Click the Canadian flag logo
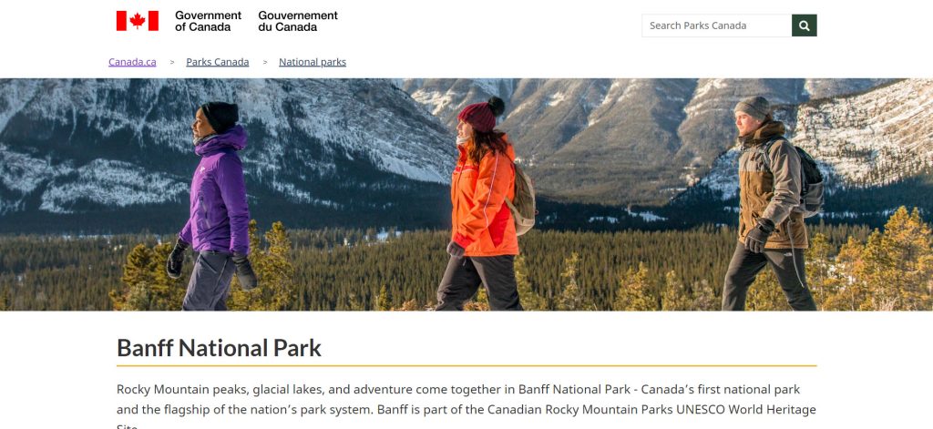Screen dimensions: 933x429 pos(137,21)
